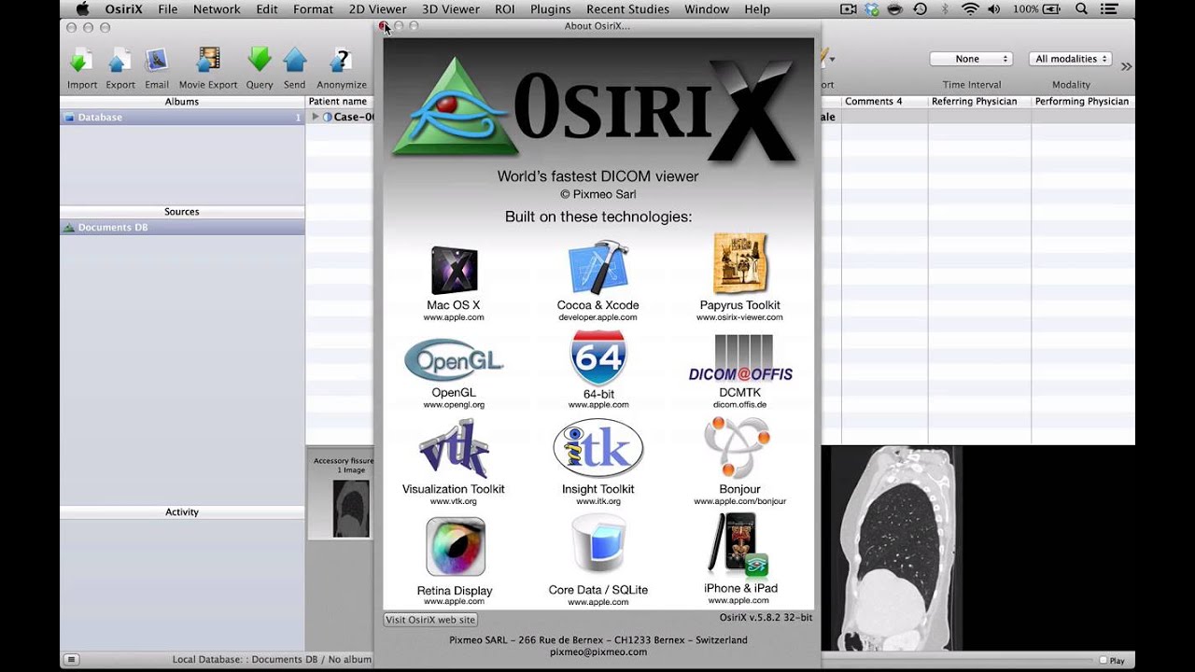
Task: Open the Network menu
Action: pyautogui.click(x=217, y=9)
